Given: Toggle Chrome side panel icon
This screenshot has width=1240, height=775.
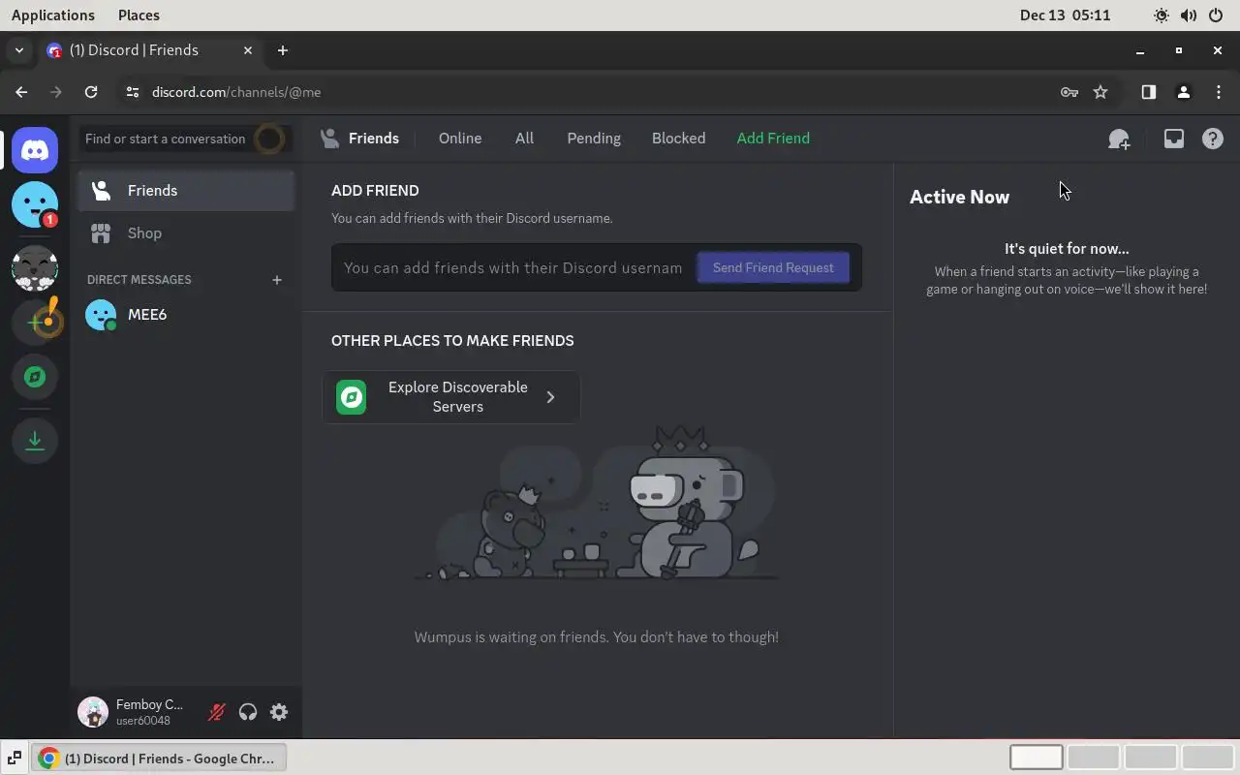Looking at the screenshot, I should (x=1148, y=92).
